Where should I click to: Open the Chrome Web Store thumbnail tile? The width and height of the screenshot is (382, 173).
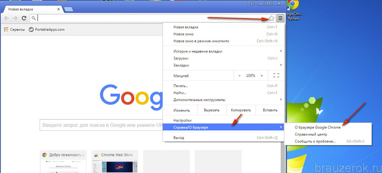tap(115, 161)
